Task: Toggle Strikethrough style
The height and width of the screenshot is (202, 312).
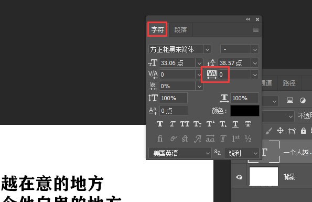Action: click(248, 124)
